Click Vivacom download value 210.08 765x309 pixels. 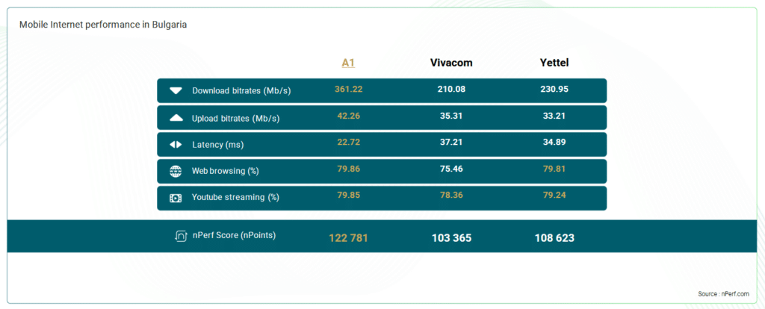[451, 89]
